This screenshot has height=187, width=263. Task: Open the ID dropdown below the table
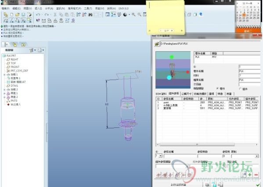coord(160,156)
